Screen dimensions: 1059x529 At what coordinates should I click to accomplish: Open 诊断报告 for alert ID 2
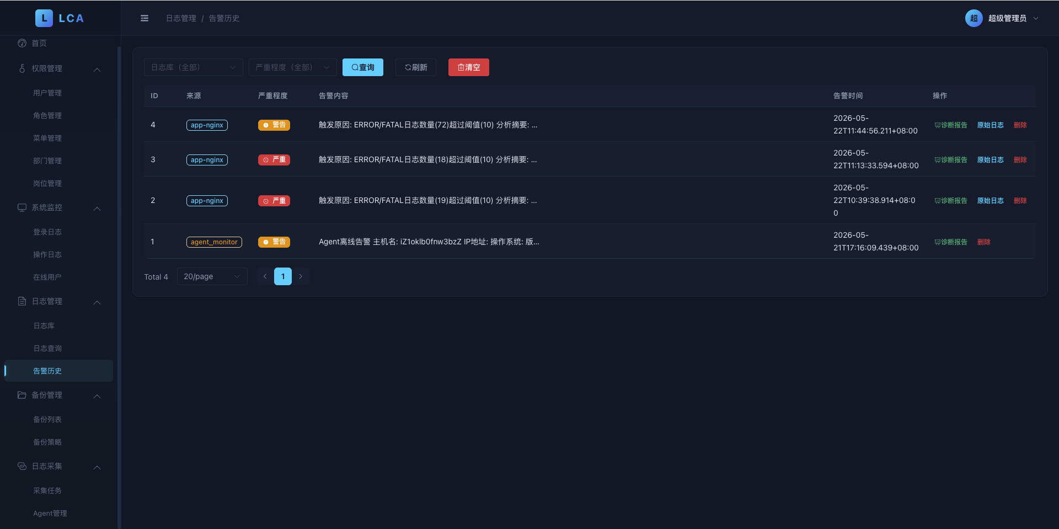[951, 201]
